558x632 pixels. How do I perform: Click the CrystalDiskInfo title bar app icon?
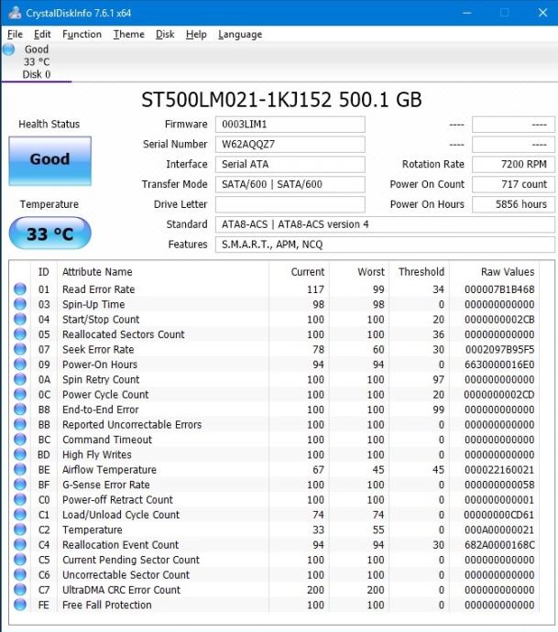pyautogui.click(x=15, y=13)
